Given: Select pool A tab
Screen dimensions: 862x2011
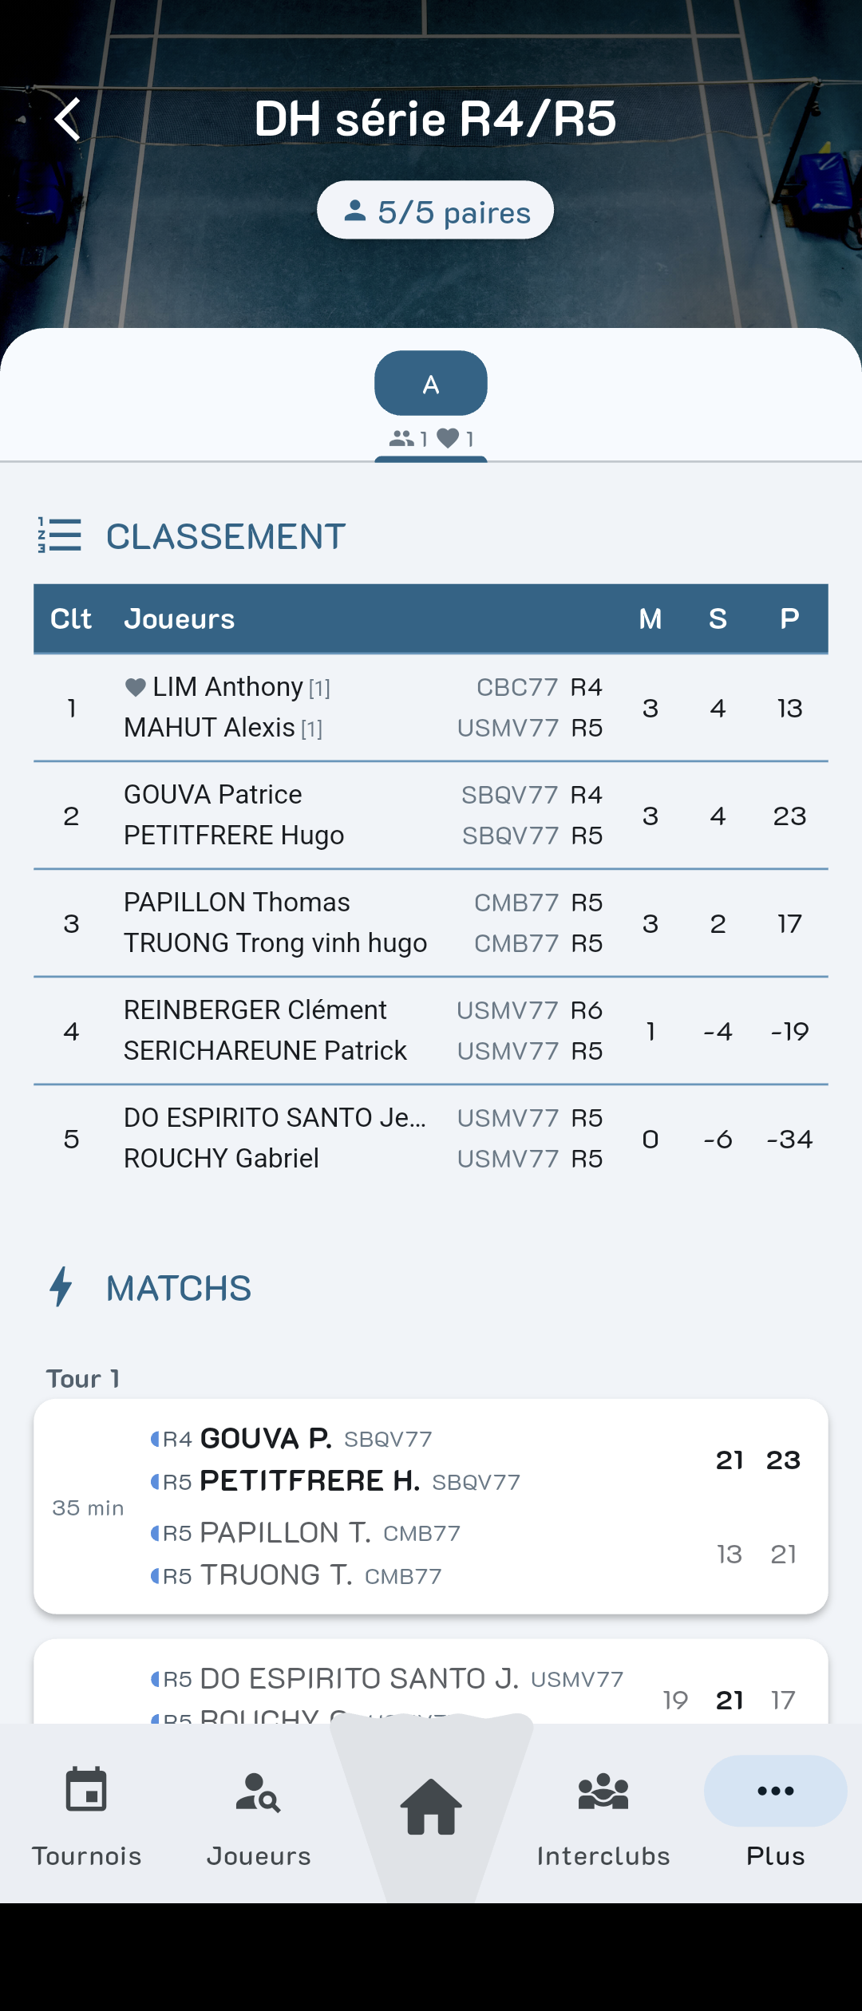Looking at the screenshot, I should (x=431, y=384).
